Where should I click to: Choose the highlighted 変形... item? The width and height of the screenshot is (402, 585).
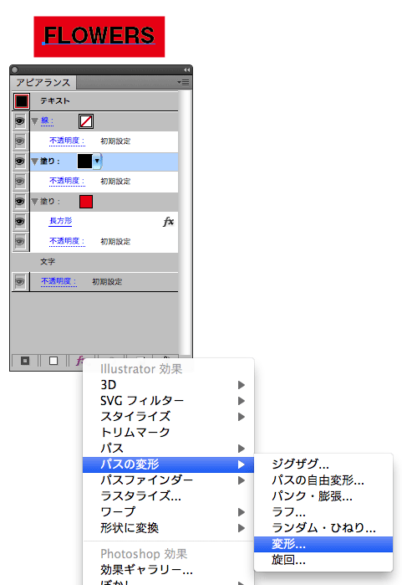click(x=323, y=544)
